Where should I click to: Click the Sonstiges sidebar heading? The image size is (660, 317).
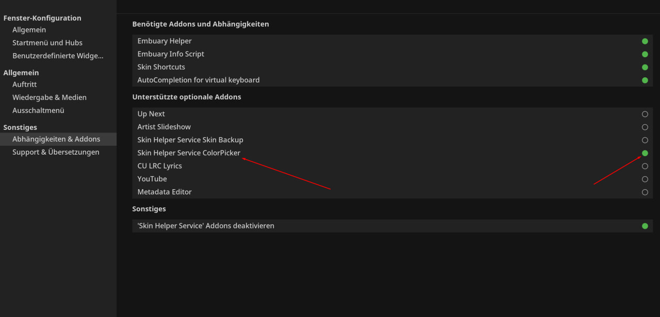coord(20,127)
